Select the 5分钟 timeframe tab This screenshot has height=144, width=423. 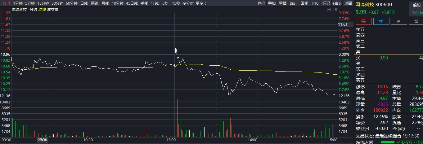coord(30,3)
